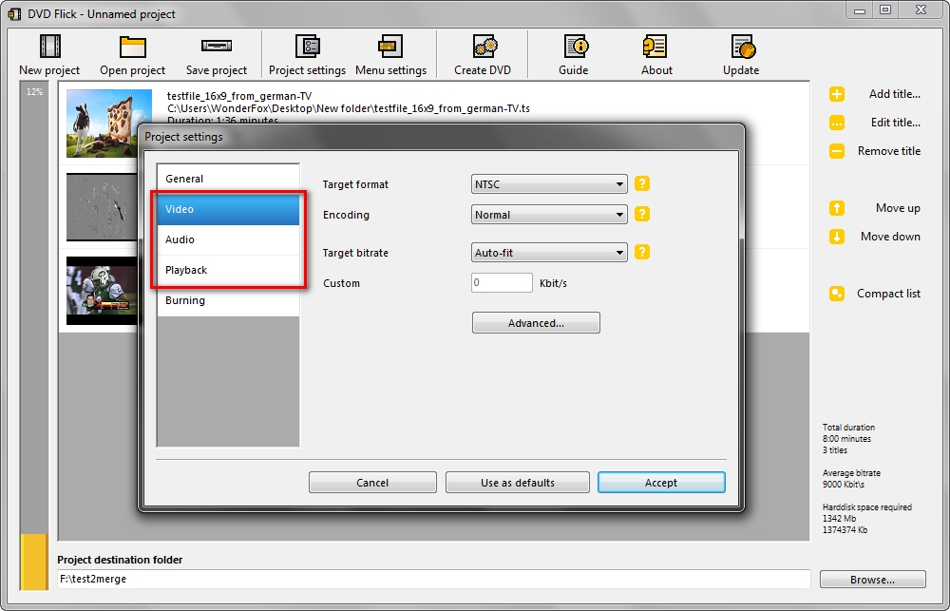The width and height of the screenshot is (950, 611).
Task: Click the Remove title minus icon
Action: 837,151
